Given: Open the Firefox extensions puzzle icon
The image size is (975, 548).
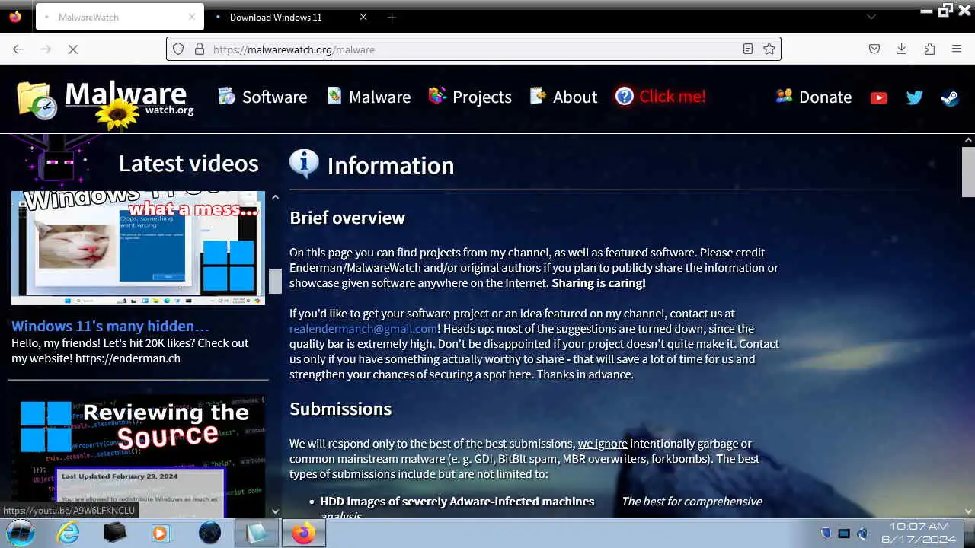Looking at the screenshot, I should [929, 49].
